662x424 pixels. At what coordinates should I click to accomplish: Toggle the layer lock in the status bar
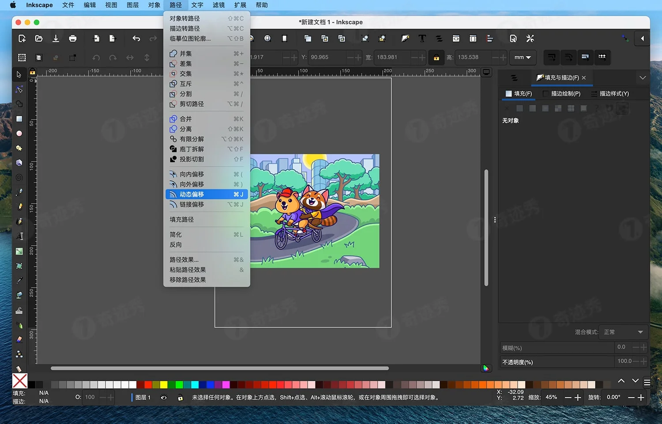pos(180,397)
